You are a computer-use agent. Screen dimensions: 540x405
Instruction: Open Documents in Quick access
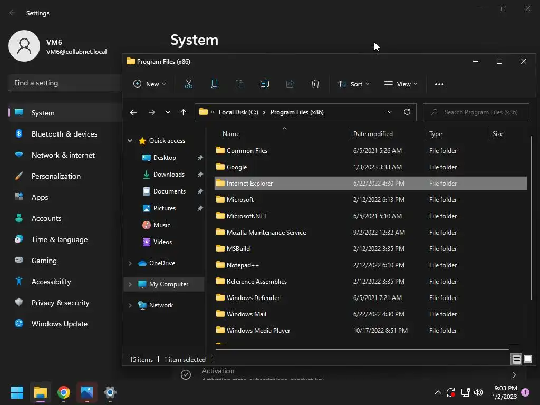(169, 191)
